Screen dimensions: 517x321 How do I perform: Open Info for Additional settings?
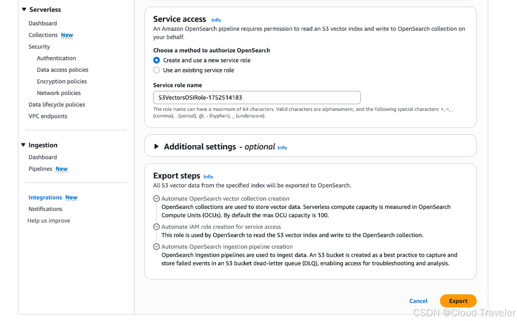(x=282, y=148)
